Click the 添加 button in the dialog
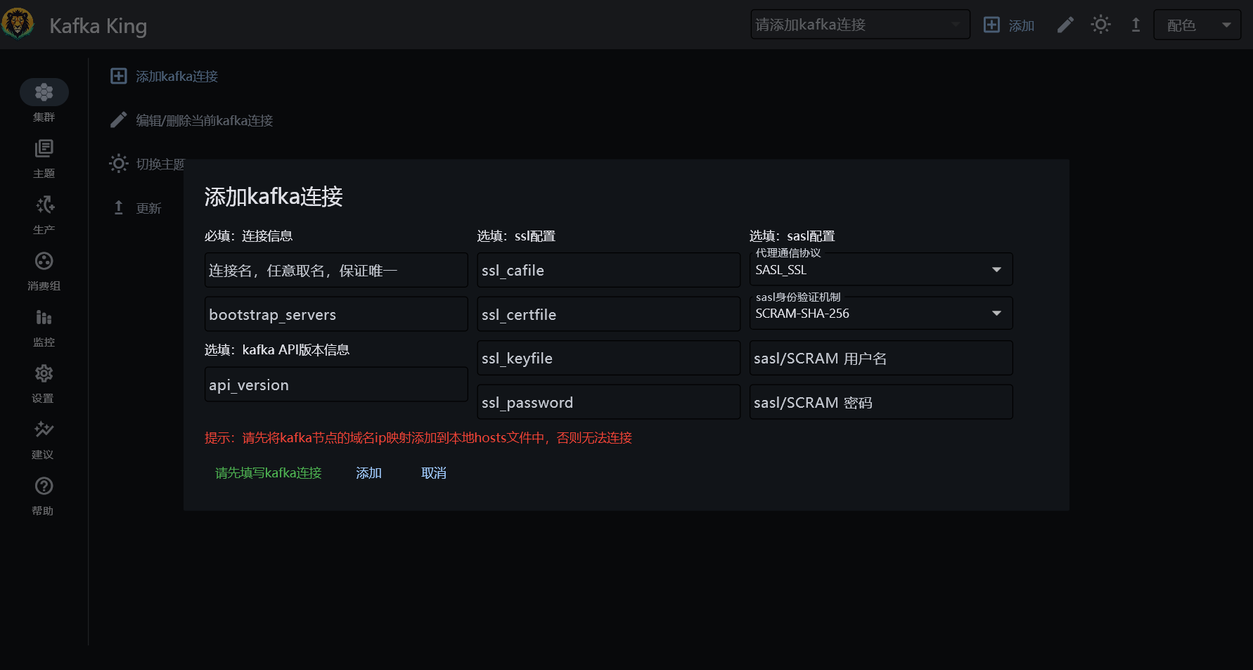This screenshot has width=1253, height=670. (x=368, y=473)
